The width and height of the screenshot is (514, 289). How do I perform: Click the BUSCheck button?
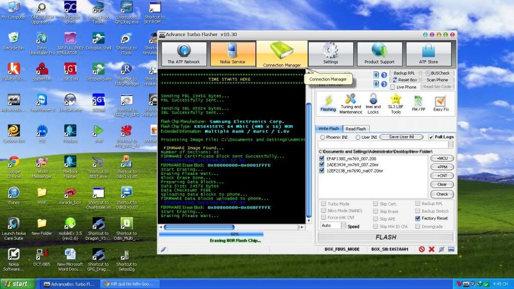pyautogui.click(x=437, y=73)
